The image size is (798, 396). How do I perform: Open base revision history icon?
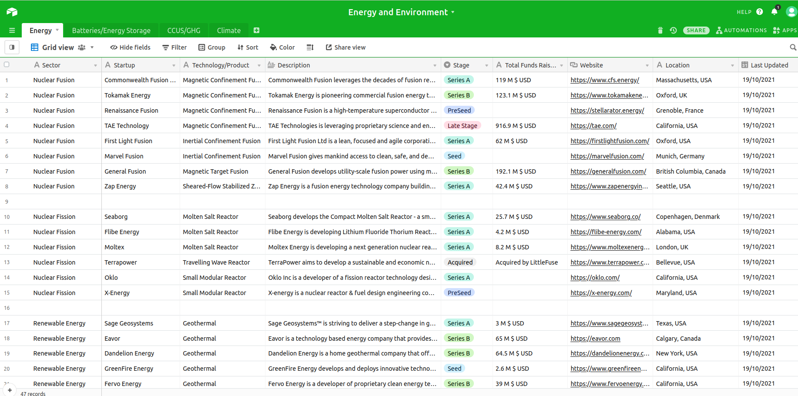(673, 30)
